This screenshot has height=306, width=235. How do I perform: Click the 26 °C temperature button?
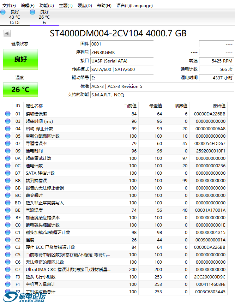[x=20, y=90]
